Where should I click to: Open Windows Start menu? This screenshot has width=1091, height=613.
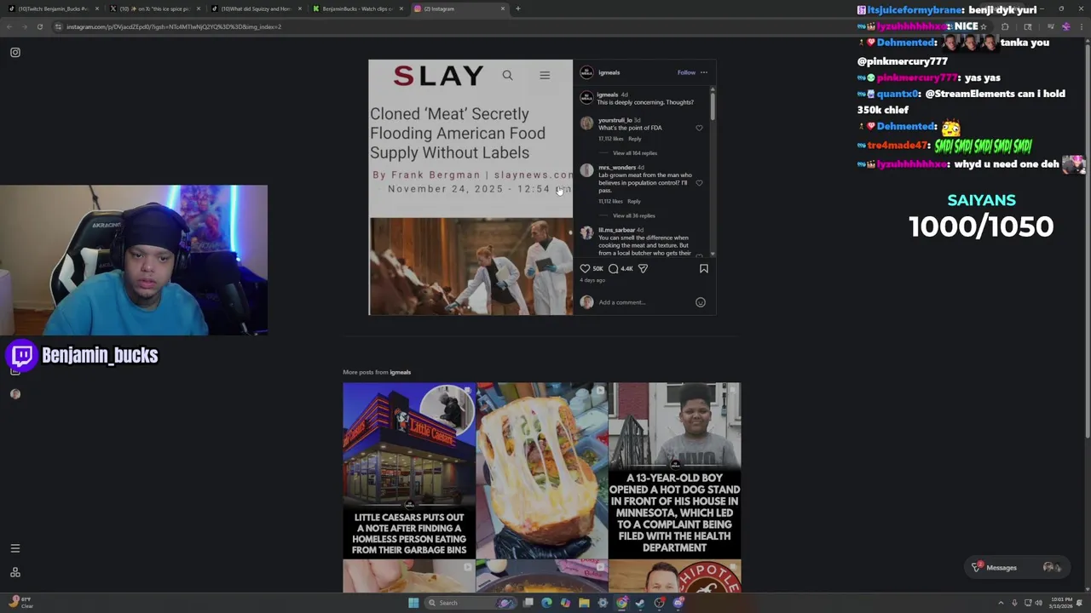pos(413,603)
